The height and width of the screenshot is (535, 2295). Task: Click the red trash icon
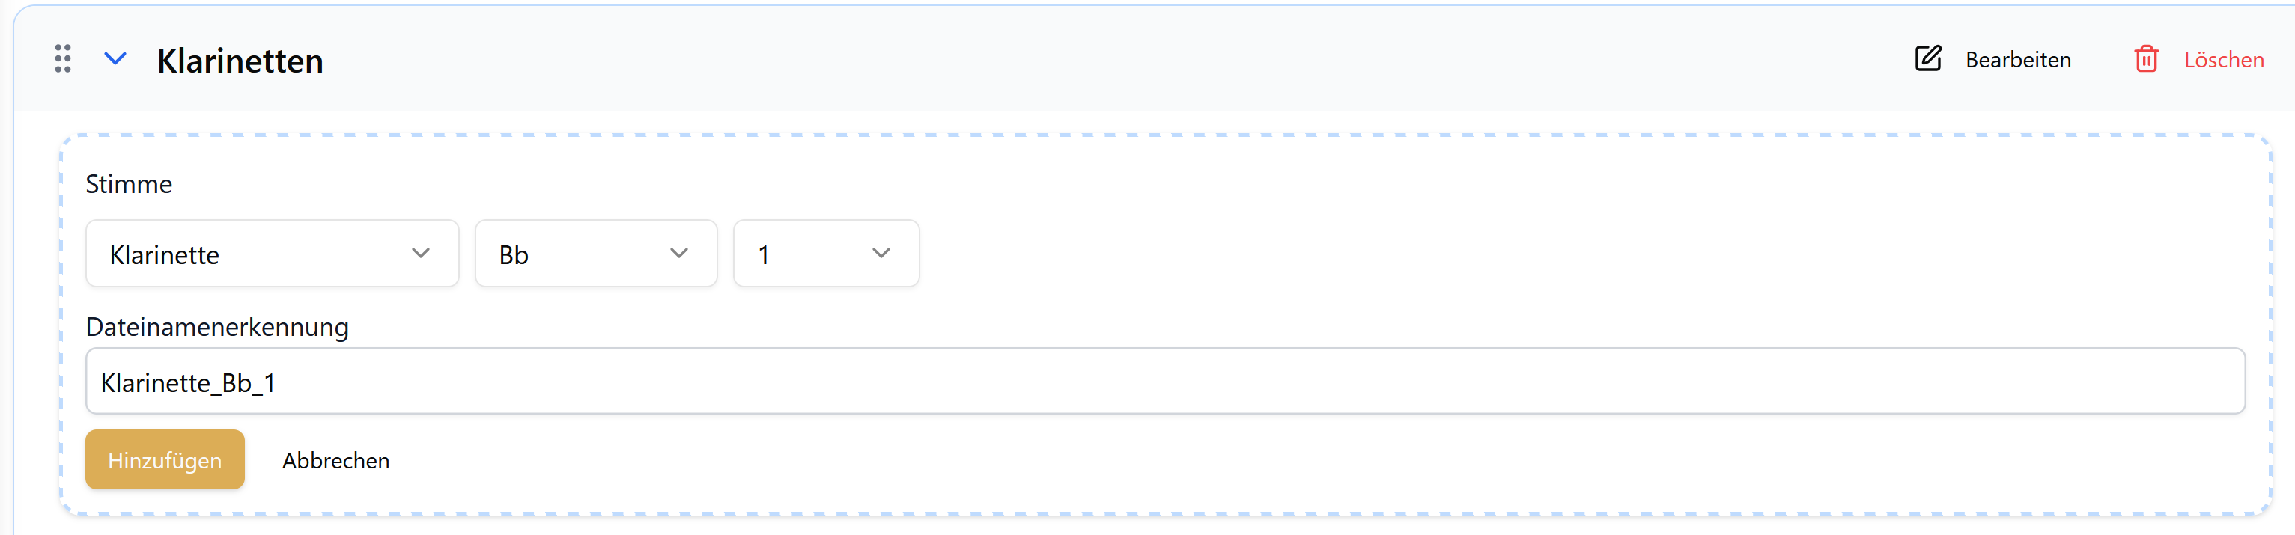pos(2145,59)
